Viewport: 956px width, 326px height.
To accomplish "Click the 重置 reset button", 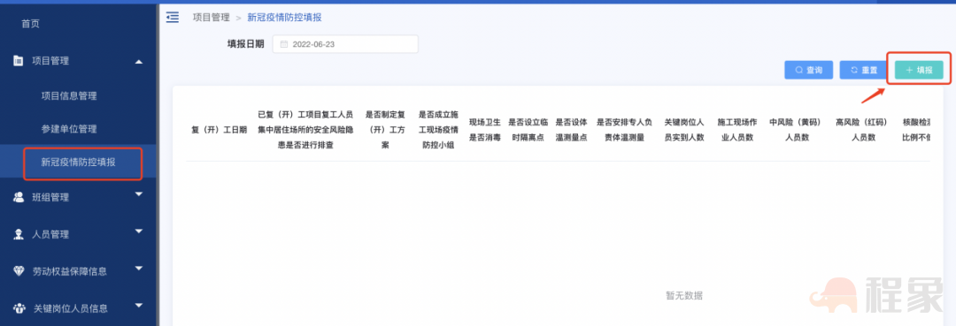I will (863, 71).
